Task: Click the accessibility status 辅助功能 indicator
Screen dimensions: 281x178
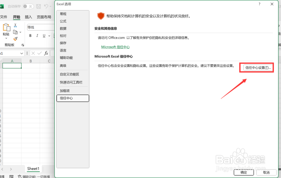Action: pyautogui.click(x=34, y=176)
